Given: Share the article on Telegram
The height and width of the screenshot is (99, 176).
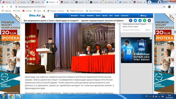Looking at the screenshot, I should [x=140, y=20].
